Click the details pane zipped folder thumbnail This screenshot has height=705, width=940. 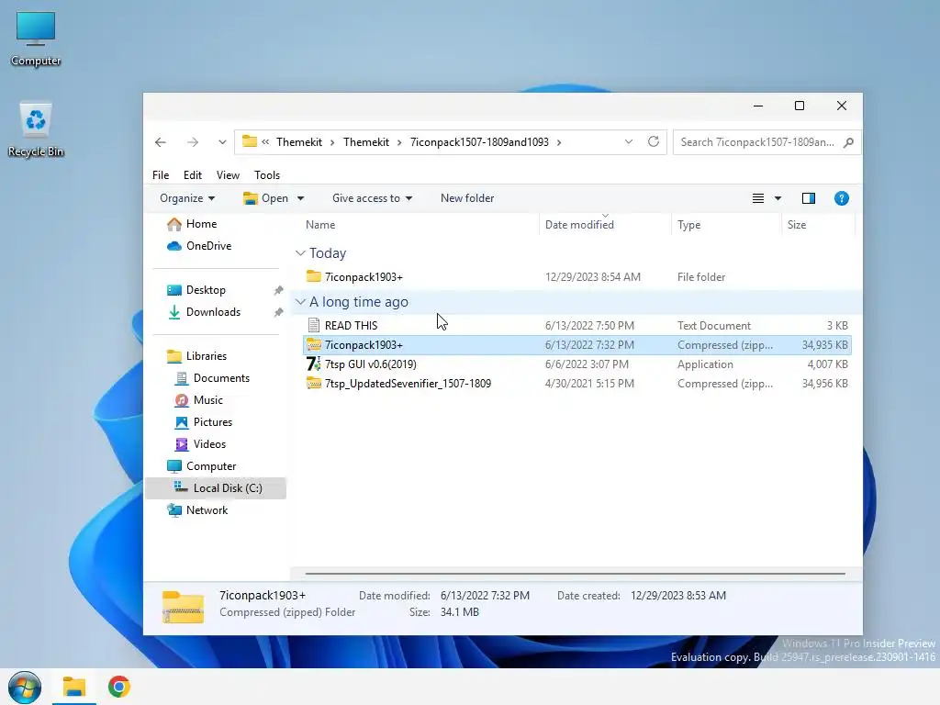point(183,607)
